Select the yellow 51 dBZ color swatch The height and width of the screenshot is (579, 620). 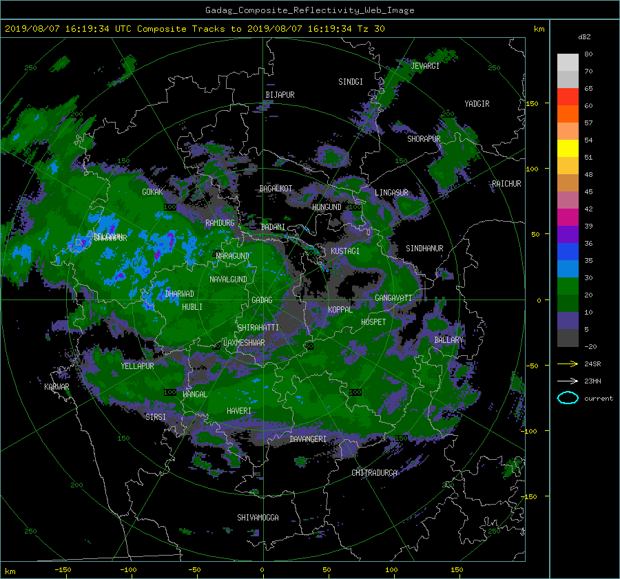pos(568,148)
